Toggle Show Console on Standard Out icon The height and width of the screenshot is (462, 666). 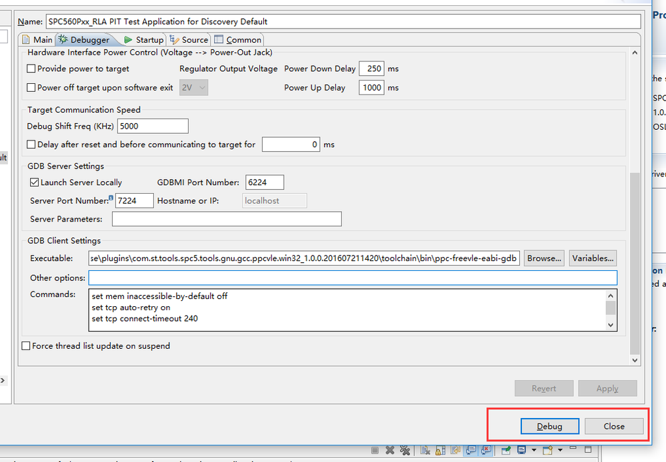471,450
